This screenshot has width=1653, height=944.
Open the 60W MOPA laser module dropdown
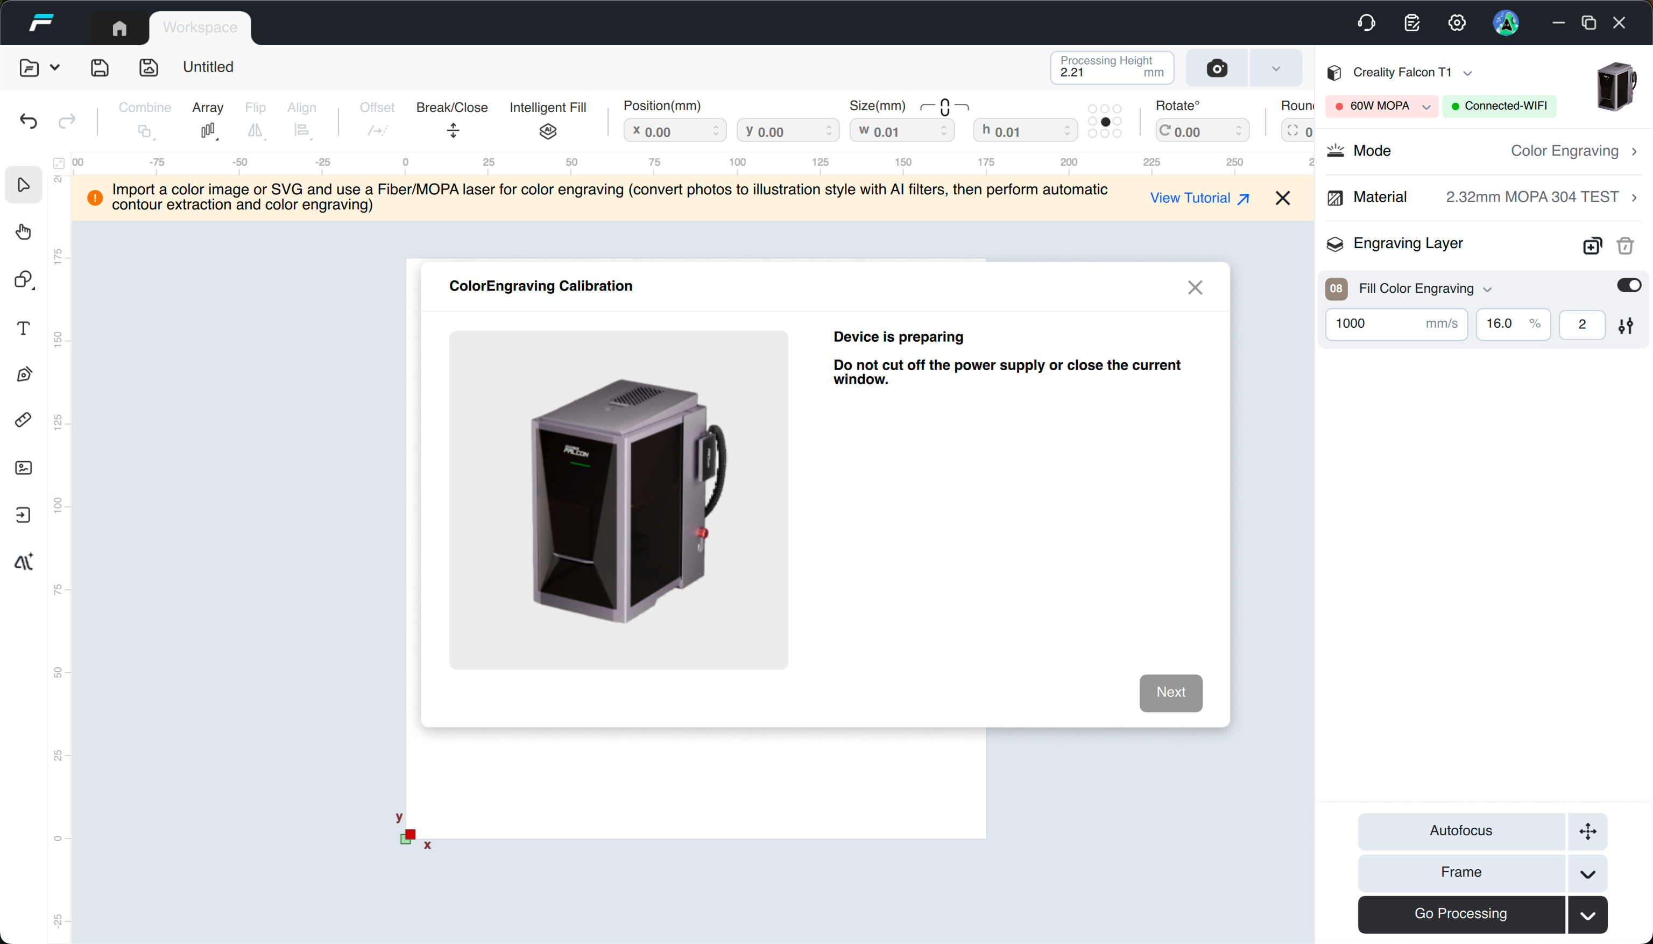pos(1381,107)
